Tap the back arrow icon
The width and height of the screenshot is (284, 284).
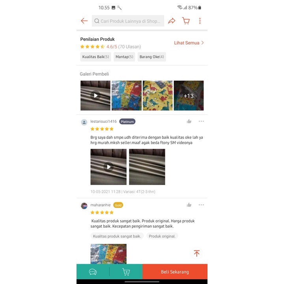click(x=84, y=21)
